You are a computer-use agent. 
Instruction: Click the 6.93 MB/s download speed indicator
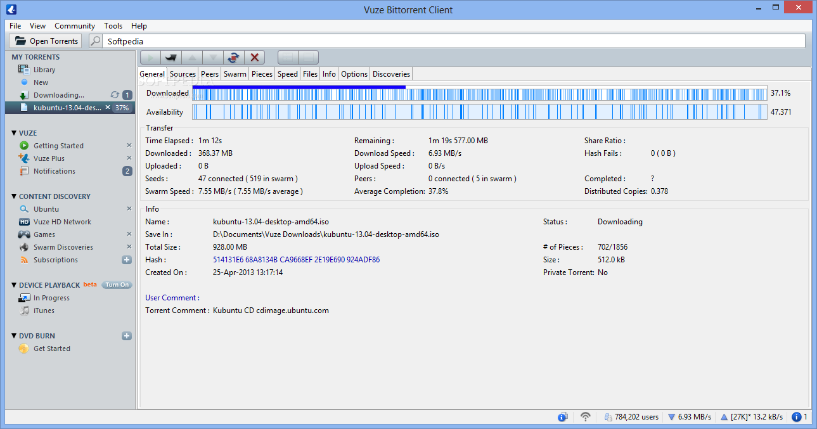click(x=689, y=417)
